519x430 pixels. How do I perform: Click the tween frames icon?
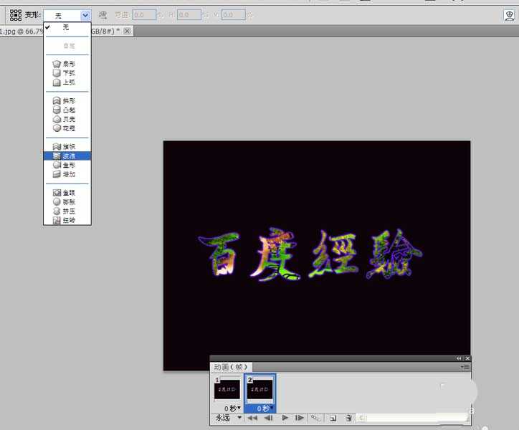[x=315, y=417]
